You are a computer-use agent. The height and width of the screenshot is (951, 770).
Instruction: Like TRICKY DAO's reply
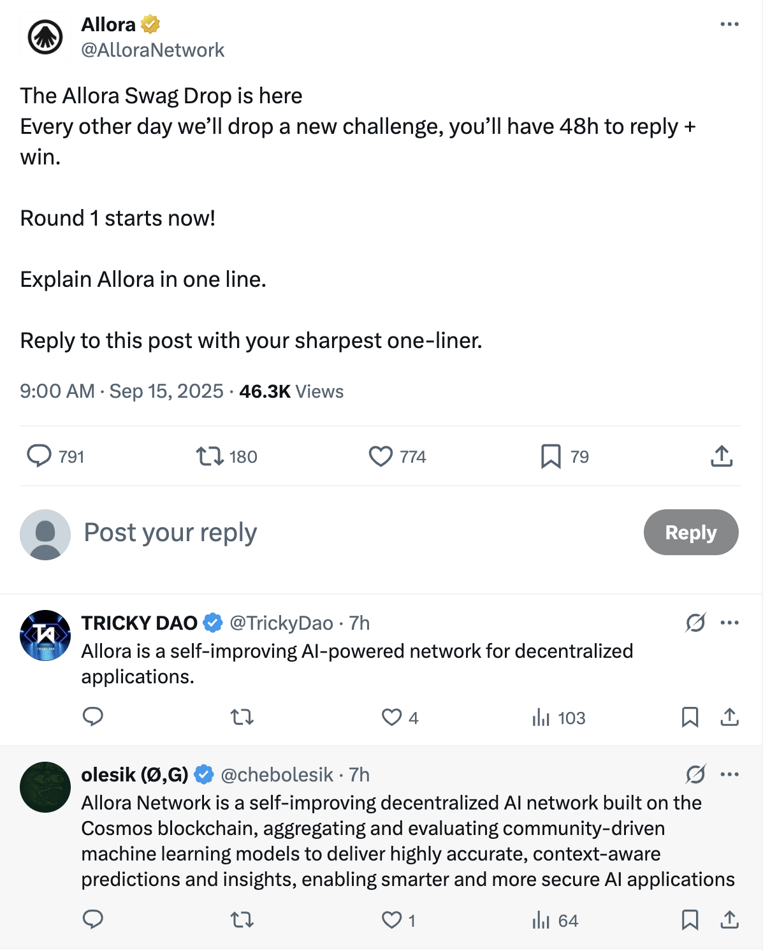[391, 718]
